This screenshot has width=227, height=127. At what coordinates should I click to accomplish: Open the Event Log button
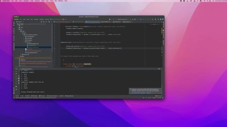(159, 96)
